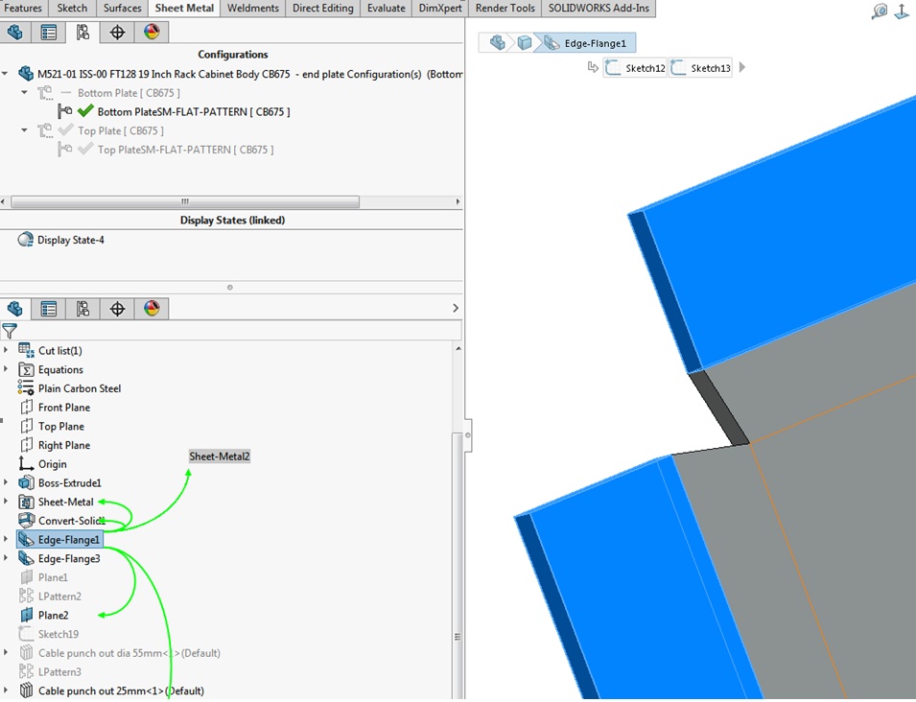Switch to the Weldments tab
Image resolution: width=916 pixels, height=702 pixels.
(x=253, y=9)
